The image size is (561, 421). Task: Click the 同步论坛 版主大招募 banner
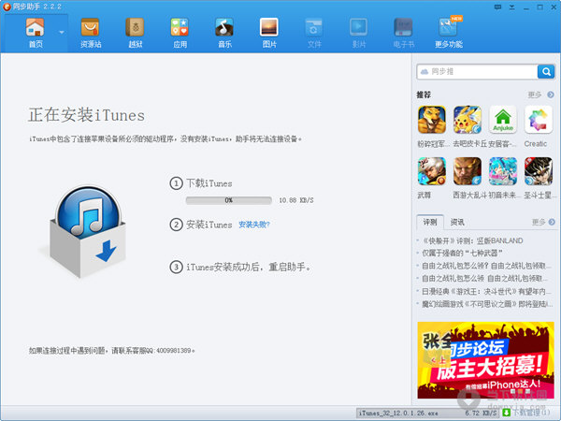click(x=486, y=360)
